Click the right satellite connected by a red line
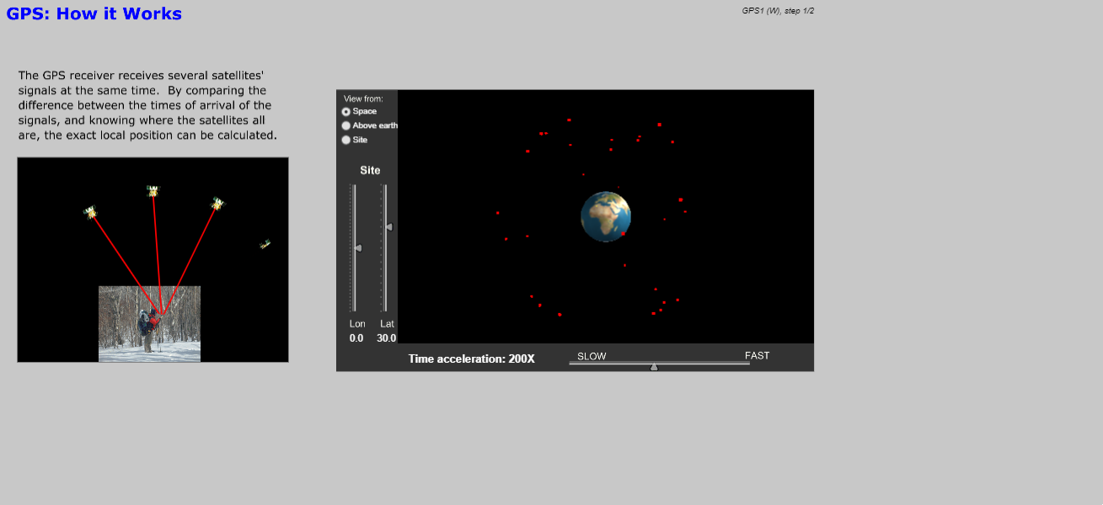Viewport: 1103px width, 505px height. [x=217, y=204]
